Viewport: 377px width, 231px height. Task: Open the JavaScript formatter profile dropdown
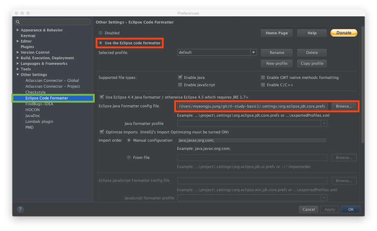(x=324, y=198)
